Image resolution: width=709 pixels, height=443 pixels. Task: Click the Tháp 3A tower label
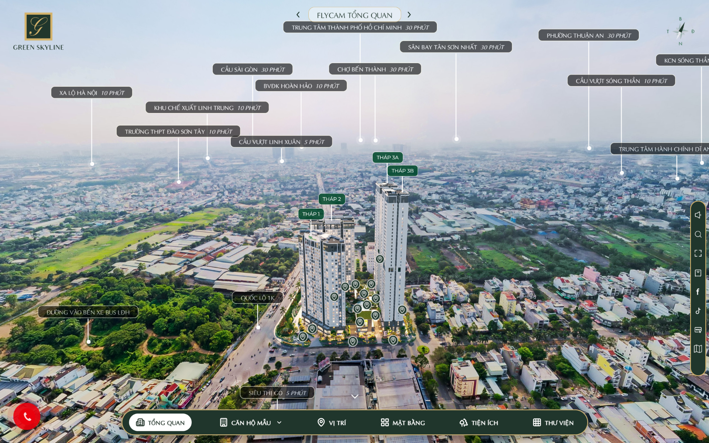[x=387, y=158]
